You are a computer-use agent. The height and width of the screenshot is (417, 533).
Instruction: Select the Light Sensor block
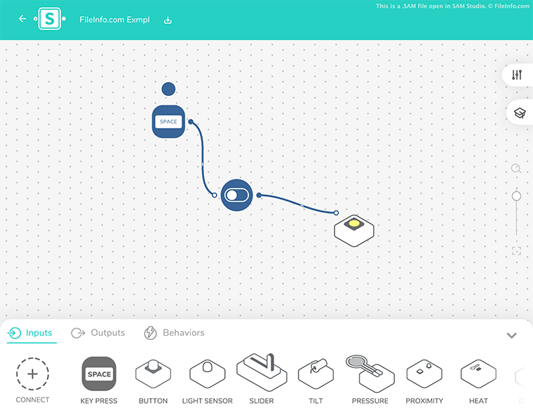point(207,374)
